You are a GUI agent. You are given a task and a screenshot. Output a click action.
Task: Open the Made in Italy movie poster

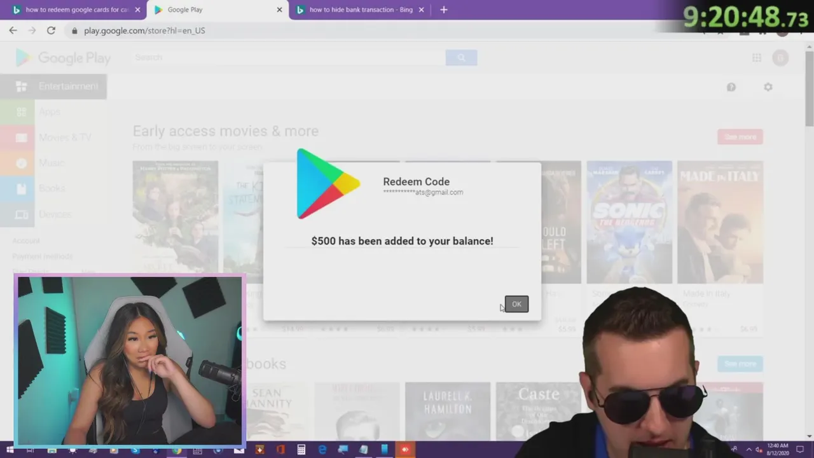pos(720,222)
